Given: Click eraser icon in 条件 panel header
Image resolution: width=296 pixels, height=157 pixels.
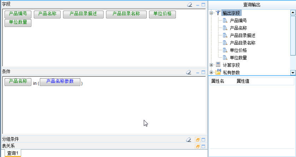Looking at the screenshot, I should tap(189, 72).
